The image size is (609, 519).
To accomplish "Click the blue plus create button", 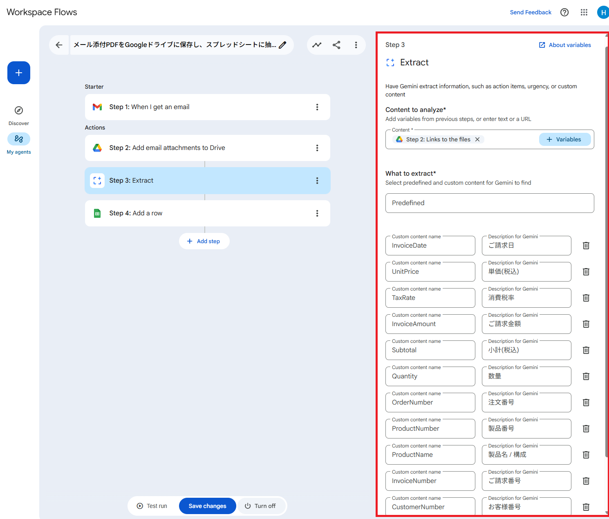I will [19, 73].
